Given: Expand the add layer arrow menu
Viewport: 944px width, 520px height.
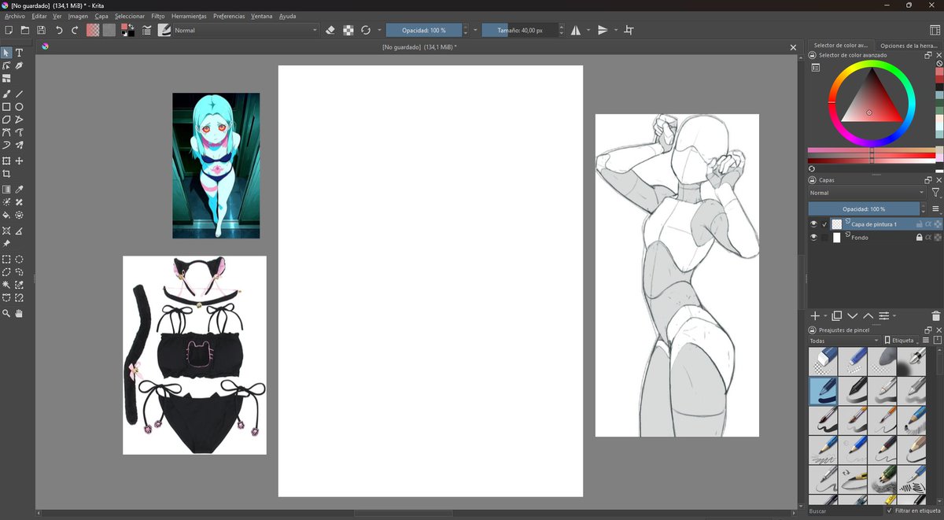Looking at the screenshot, I should (x=825, y=316).
